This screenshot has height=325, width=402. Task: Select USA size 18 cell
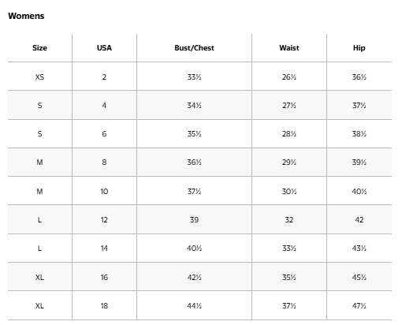click(x=104, y=305)
